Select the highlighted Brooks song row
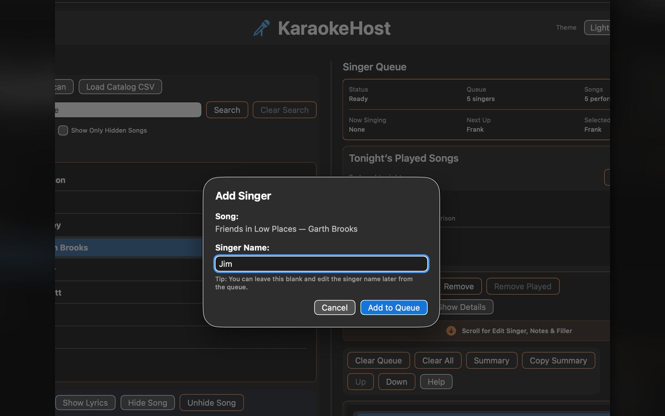This screenshot has height=416, width=665. tap(129, 248)
